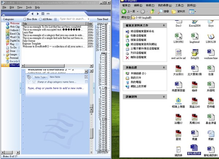The image size is (219, 159).
Task: Toggle the Explorer Folders pane button
Action: coord(178,11)
